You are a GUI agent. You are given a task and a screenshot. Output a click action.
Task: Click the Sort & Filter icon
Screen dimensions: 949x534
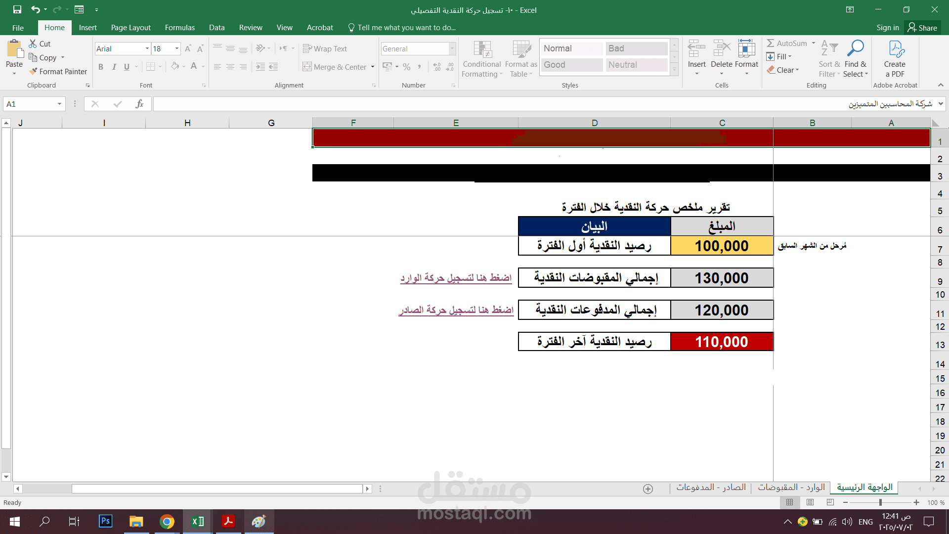(x=829, y=48)
